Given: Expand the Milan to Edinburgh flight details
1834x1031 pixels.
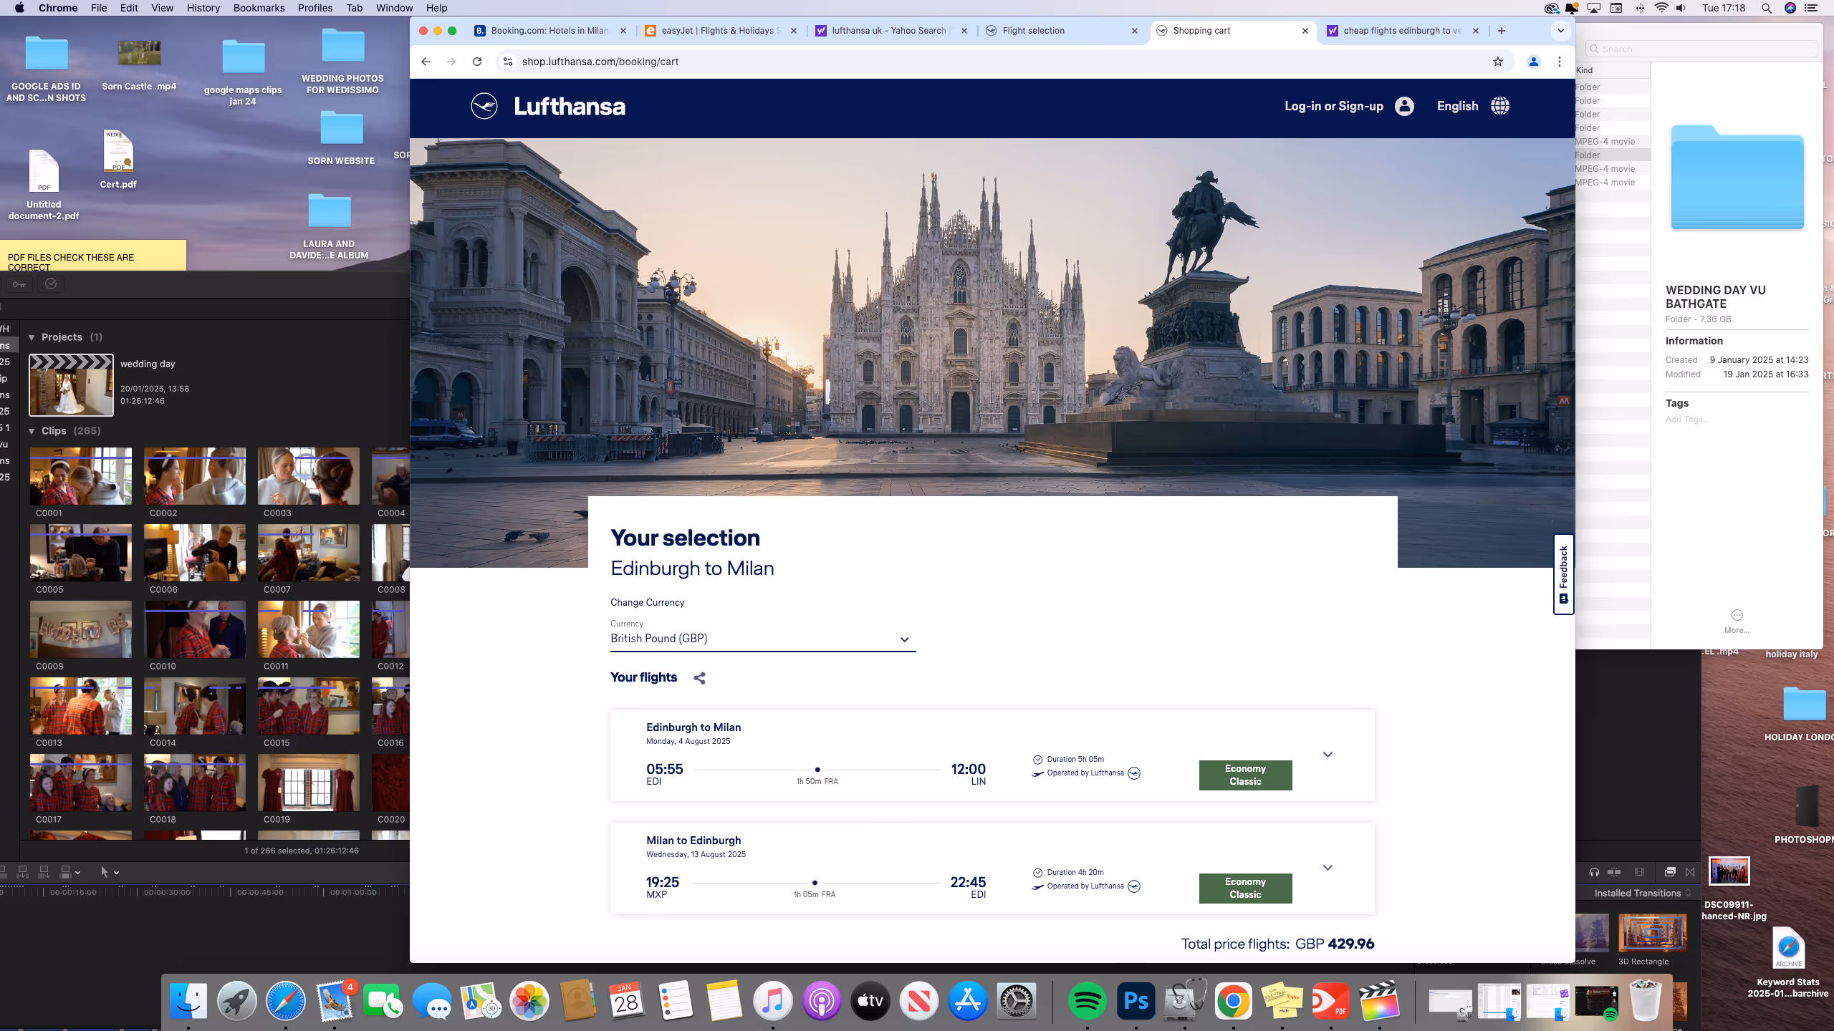Looking at the screenshot, I should [1328, 868].
